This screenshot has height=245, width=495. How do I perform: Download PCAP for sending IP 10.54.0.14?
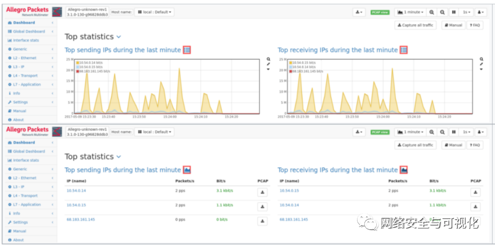(262, 192)
